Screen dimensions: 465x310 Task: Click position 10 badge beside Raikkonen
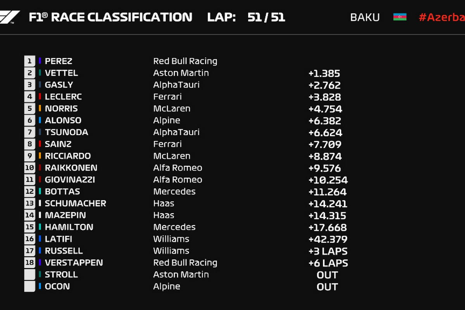[29, 168]
